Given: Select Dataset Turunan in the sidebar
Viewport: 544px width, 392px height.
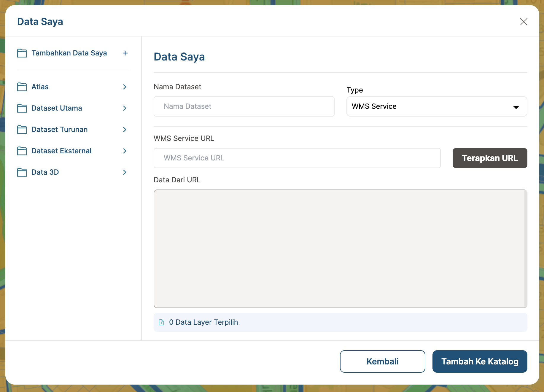Looking at the screenshot, I should point(73,130).
